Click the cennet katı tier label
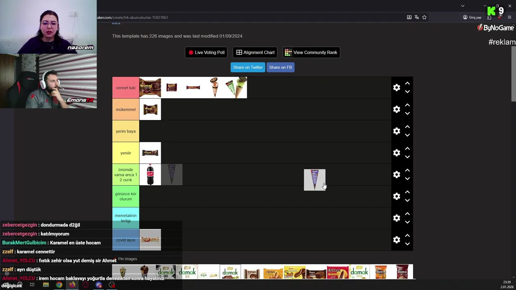The image size is (516, 290). (x=126, y=87)
